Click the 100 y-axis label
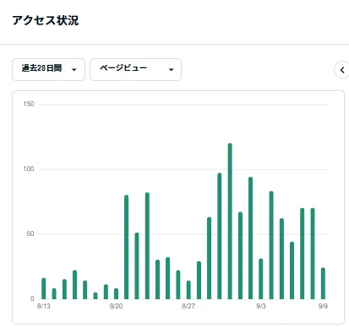349x327 pixels. 29,169
